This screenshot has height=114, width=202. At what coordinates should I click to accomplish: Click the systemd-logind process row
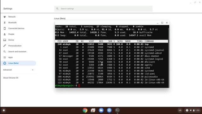pyautogui.click(x=111, y=59)
